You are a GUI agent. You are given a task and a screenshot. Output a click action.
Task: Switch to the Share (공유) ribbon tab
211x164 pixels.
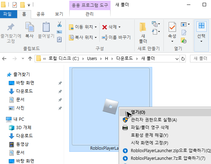41,14
